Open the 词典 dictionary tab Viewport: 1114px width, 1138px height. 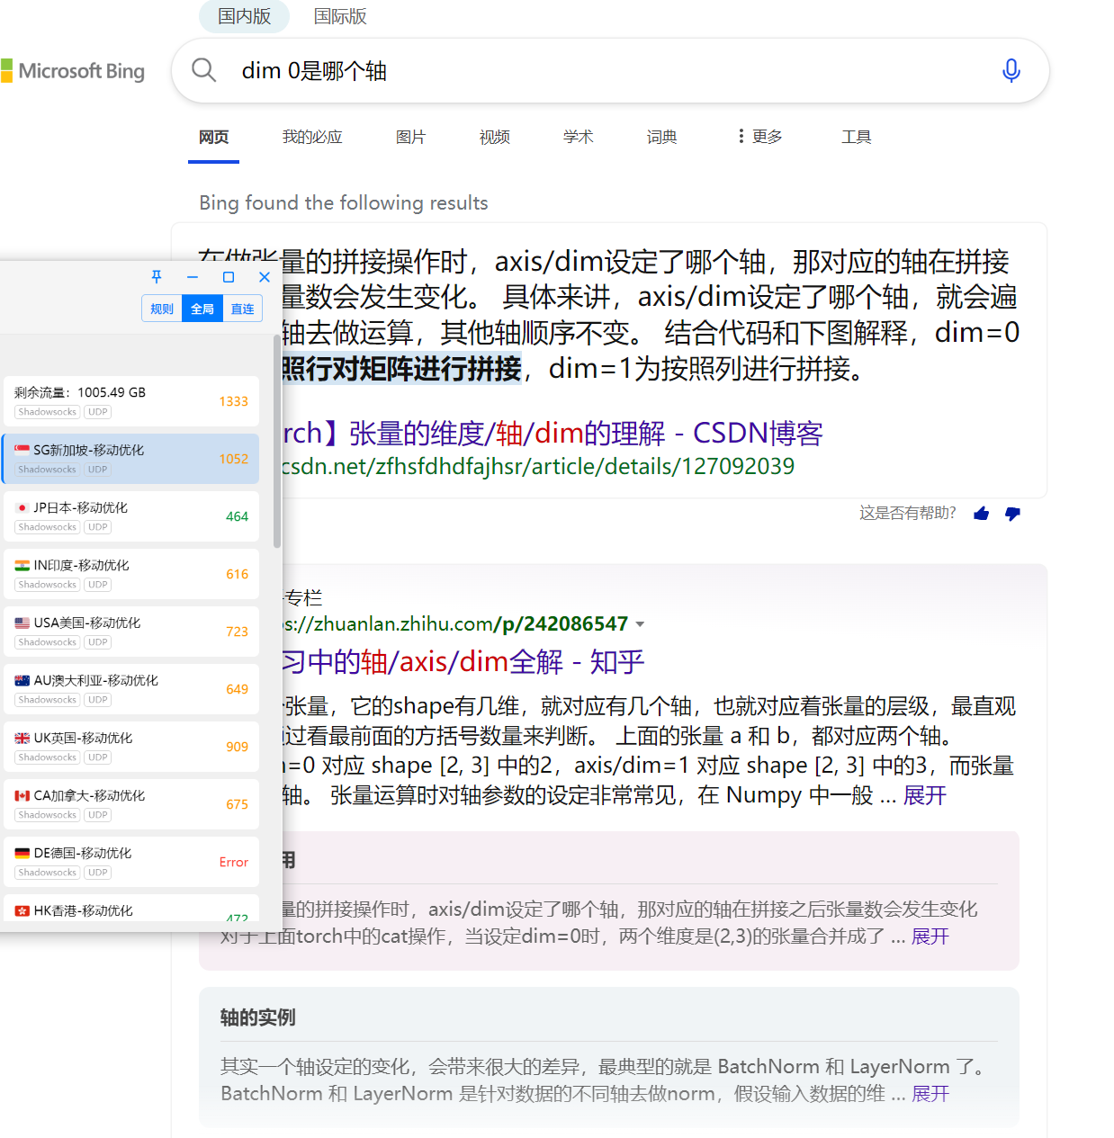661,137
